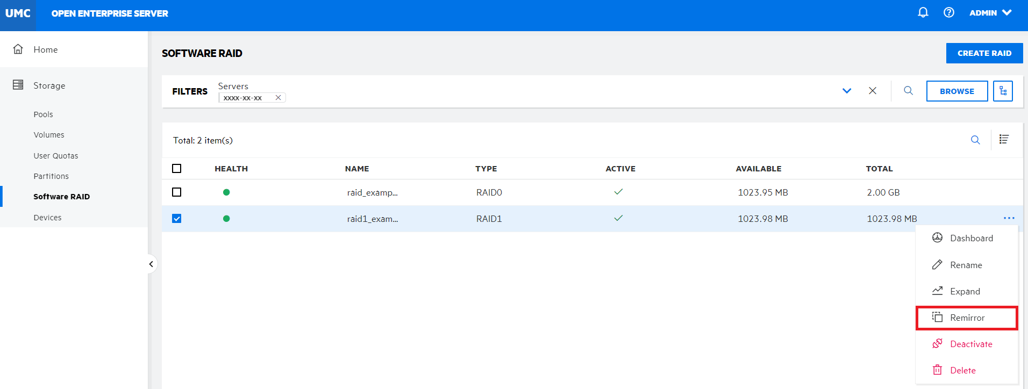1028x389 pixels.
Task: Click the notifications bell icon
Action: 923,12
